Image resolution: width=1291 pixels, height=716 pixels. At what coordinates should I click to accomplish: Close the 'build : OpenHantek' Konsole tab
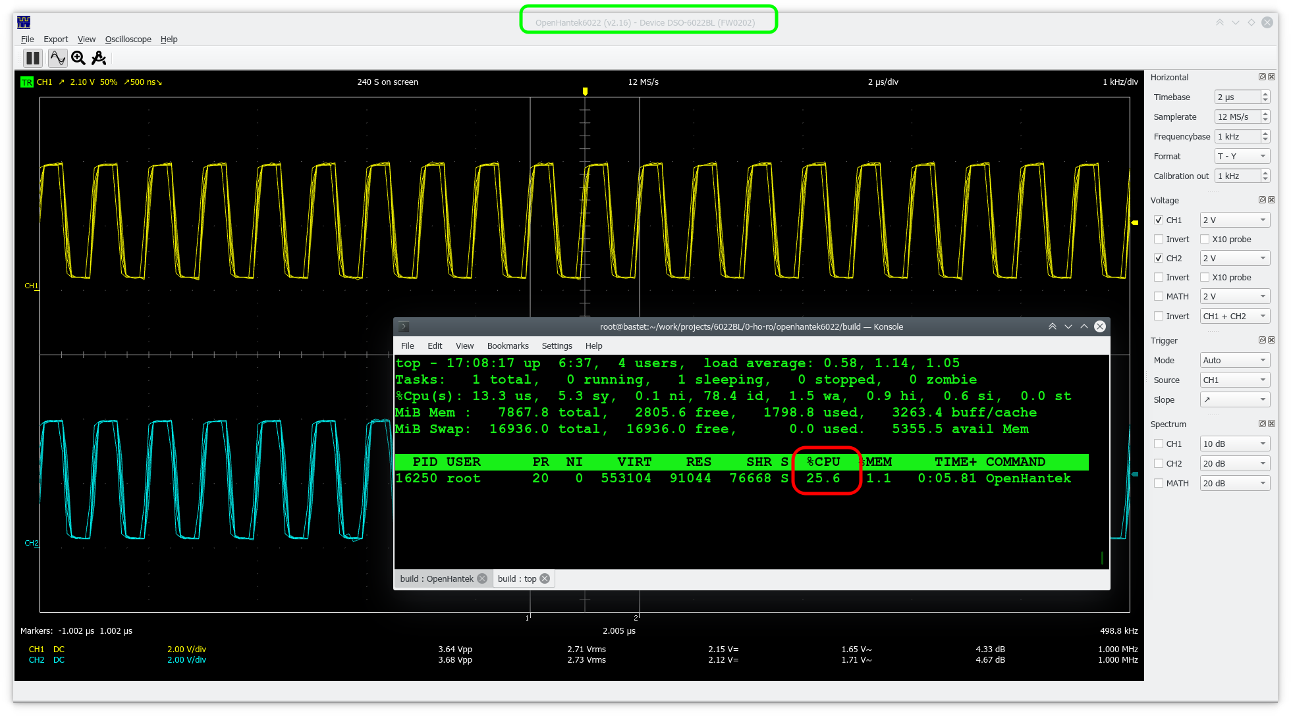coord(482,578)
